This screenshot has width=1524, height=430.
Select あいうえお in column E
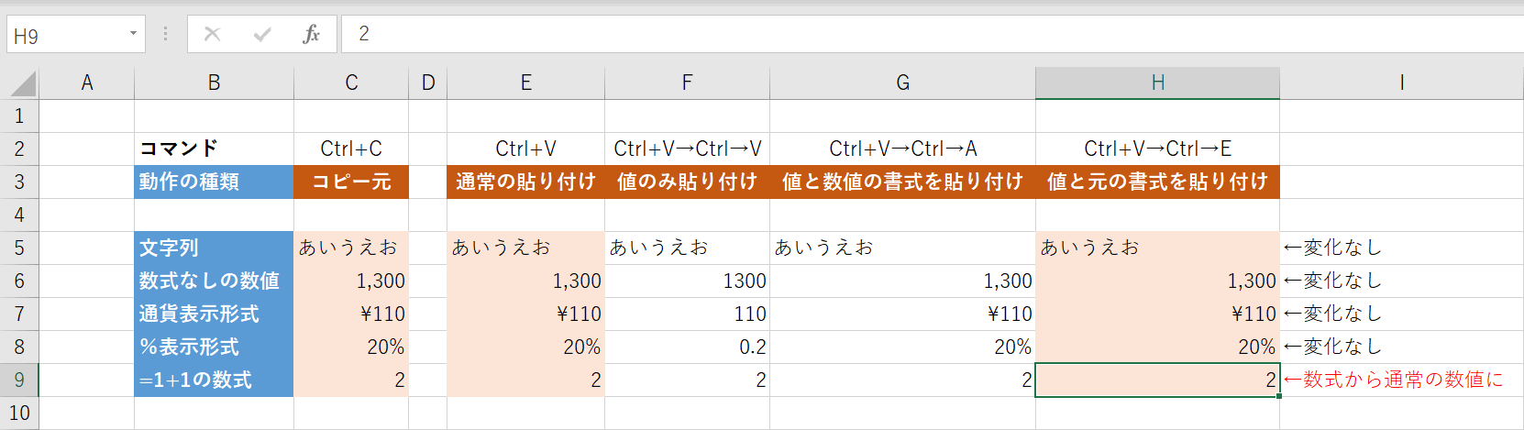[526, 248]
